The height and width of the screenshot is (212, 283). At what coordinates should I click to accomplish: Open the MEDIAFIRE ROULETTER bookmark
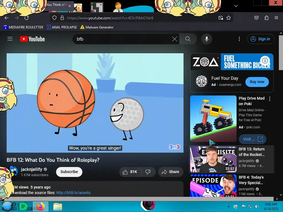click(23, 27)
